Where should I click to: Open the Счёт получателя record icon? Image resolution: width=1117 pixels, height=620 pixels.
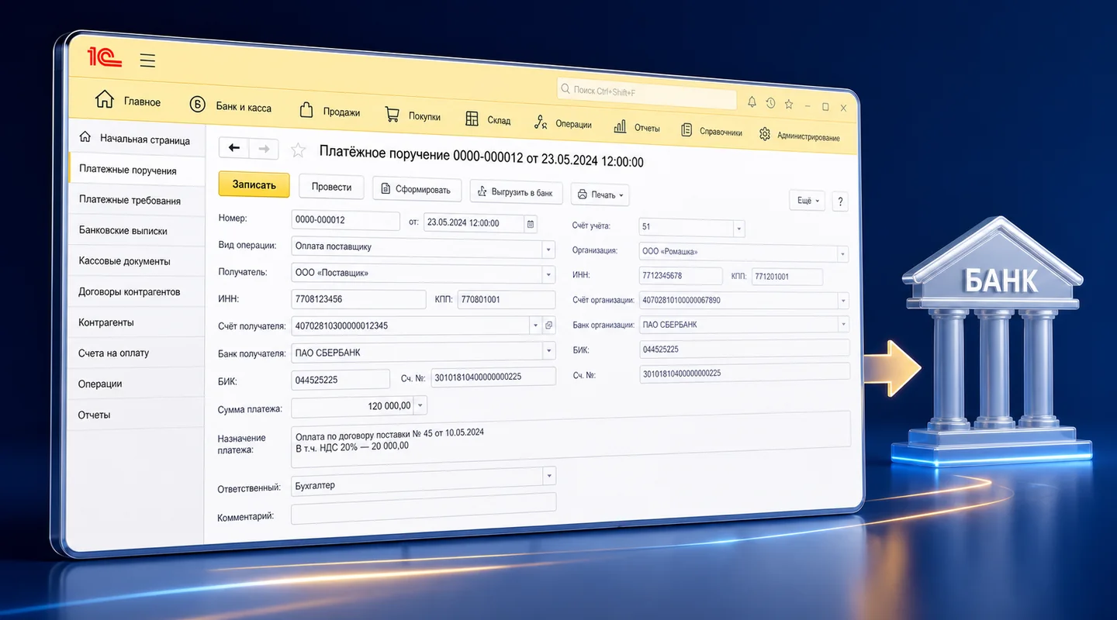tap(549, 325)
